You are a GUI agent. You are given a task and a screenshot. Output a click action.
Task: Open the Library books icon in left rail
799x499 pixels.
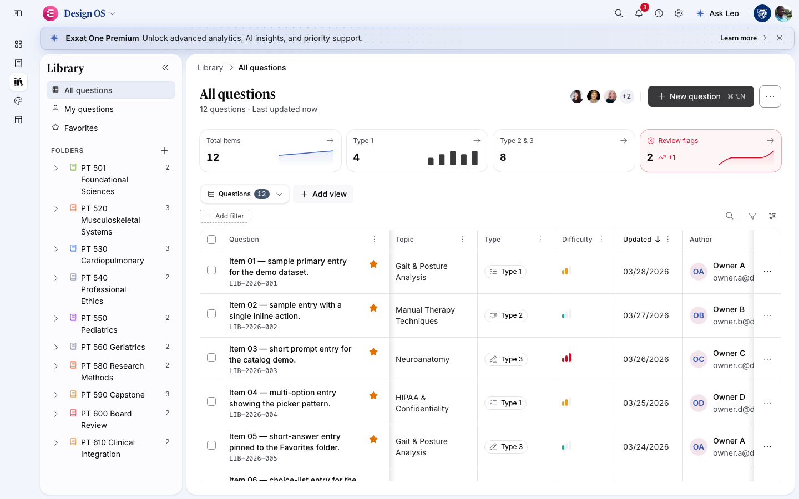click(x=18, y=82)
